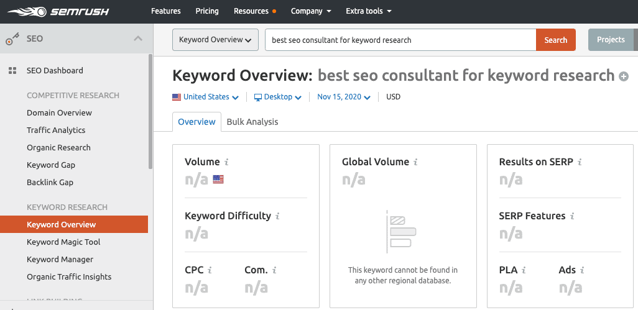Click the info icon next to CPC
Screen dimensions: 638x310
point(210,270)
